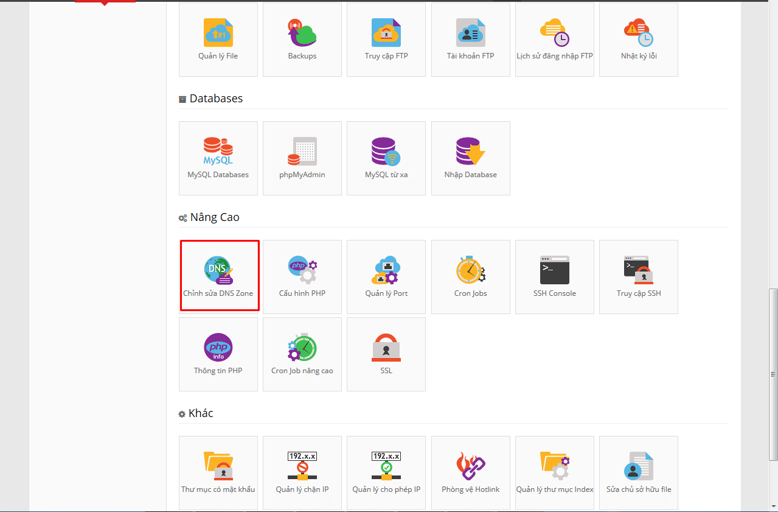Screen dimensions: 778x512
Task: Click the Nâng Cao section heading
Action: click(x=215, y=217)
